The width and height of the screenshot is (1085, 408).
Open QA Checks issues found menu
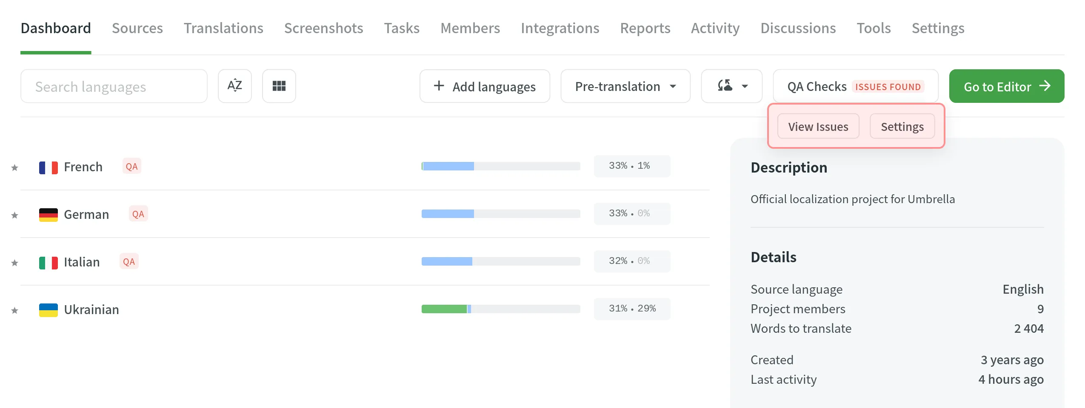pos(855,86)
